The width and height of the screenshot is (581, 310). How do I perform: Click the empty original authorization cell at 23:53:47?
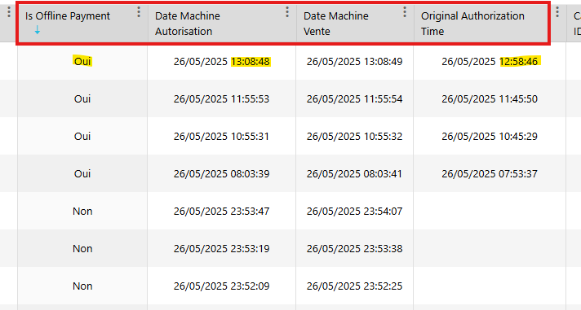click(490, 211)
